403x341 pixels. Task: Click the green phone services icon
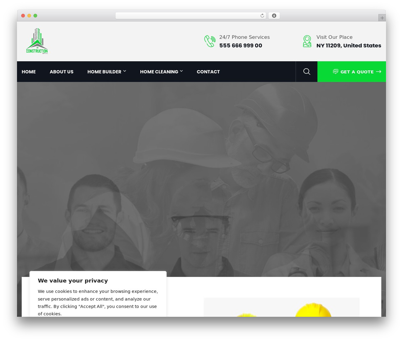pyautogui.click(x=210, y=41)
